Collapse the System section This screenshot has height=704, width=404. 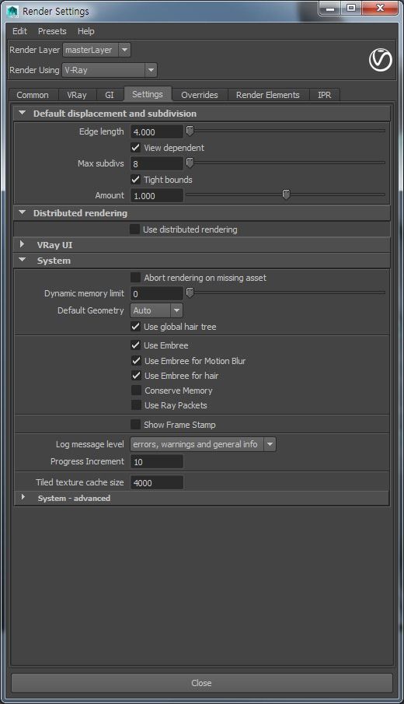tap(23, 261)
